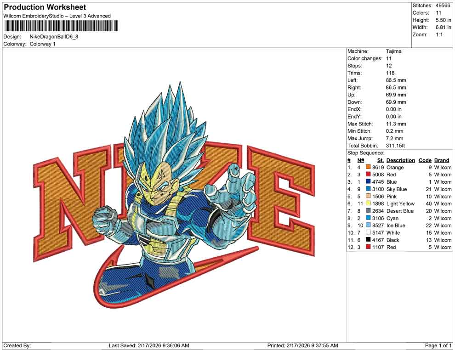Select the Light Yellow thread chip
This screenshot has height=350, width=455.
coord(369,203)
